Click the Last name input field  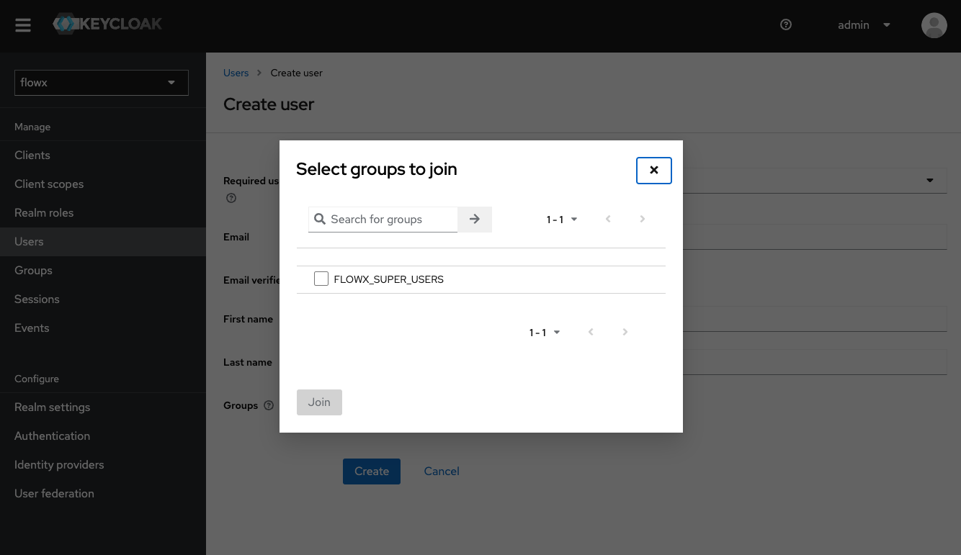tap(815, 362)
